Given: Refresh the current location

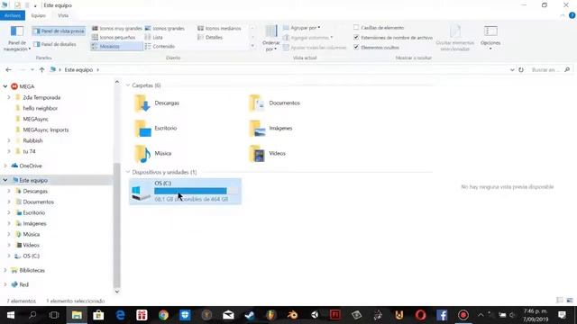Looking at the screenshot, I should 521,70.
